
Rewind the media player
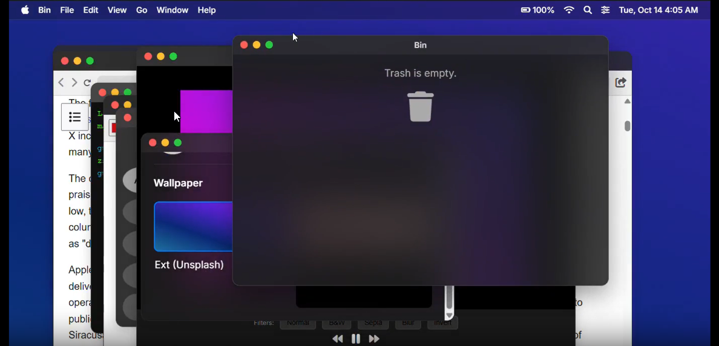point(338,339)
